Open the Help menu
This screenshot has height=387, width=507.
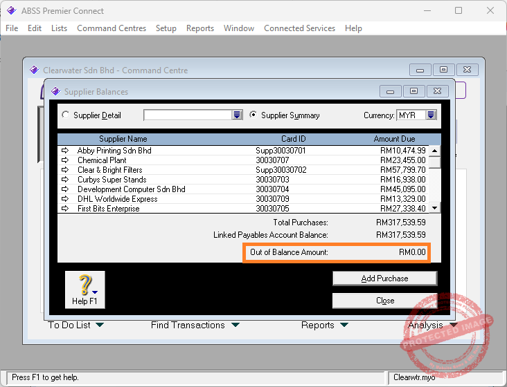353,28
